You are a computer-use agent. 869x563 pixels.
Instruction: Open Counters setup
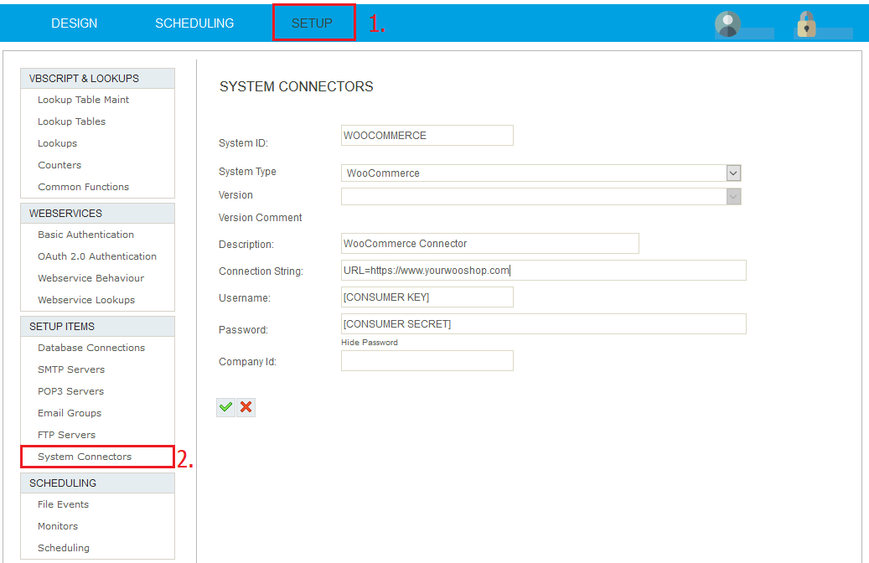click(x=59, y=165)
